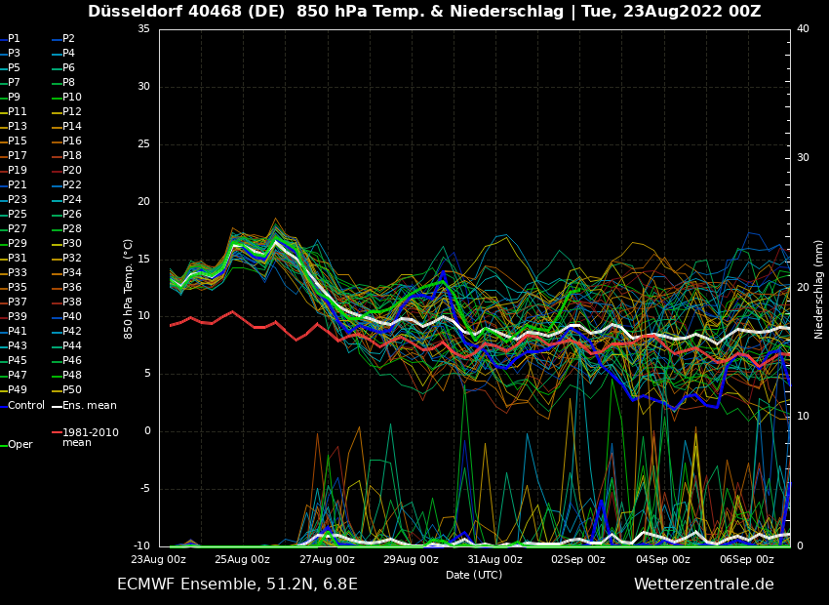Viewport: 829px width, 605px height.
Task: Select the Control run legend entry
Action: pyautogui.click(x=25, y=405)
